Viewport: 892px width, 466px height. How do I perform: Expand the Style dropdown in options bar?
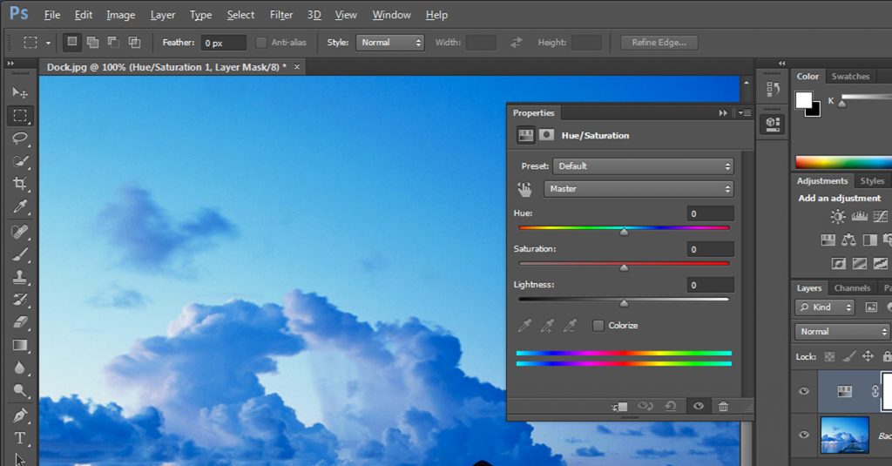(x=389, y=43)
